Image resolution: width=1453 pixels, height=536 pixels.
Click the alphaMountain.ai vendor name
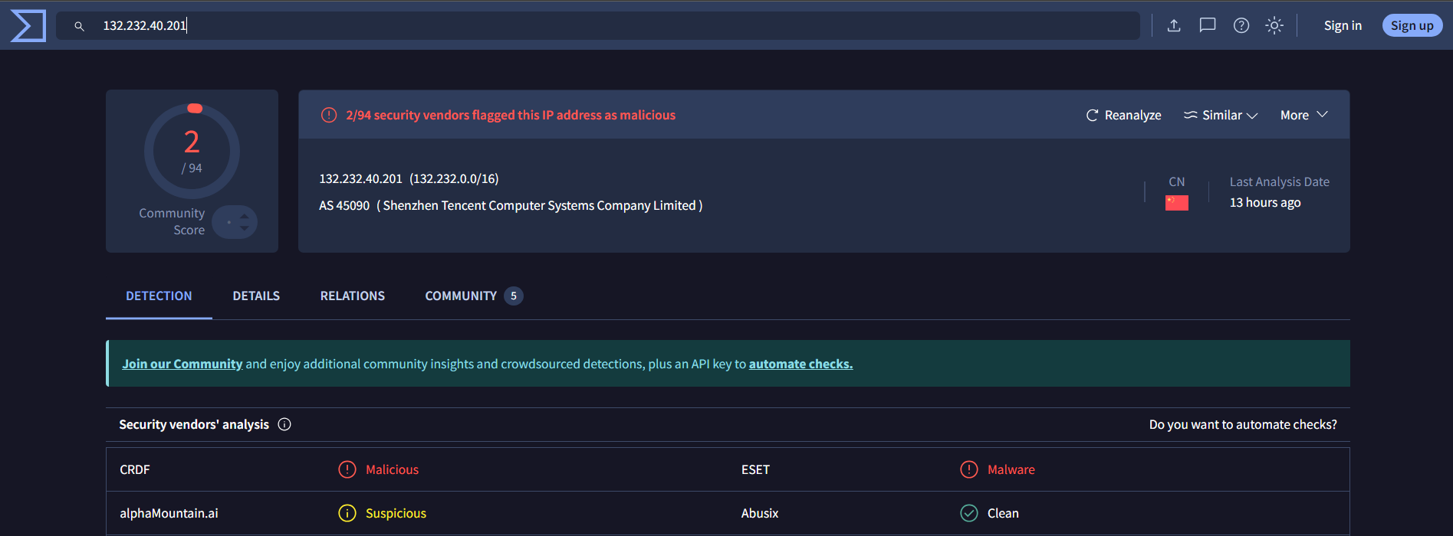click(169, 513)
